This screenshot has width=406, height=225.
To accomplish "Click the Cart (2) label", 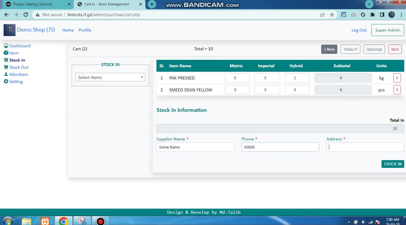I will click(x=80, y=49).
